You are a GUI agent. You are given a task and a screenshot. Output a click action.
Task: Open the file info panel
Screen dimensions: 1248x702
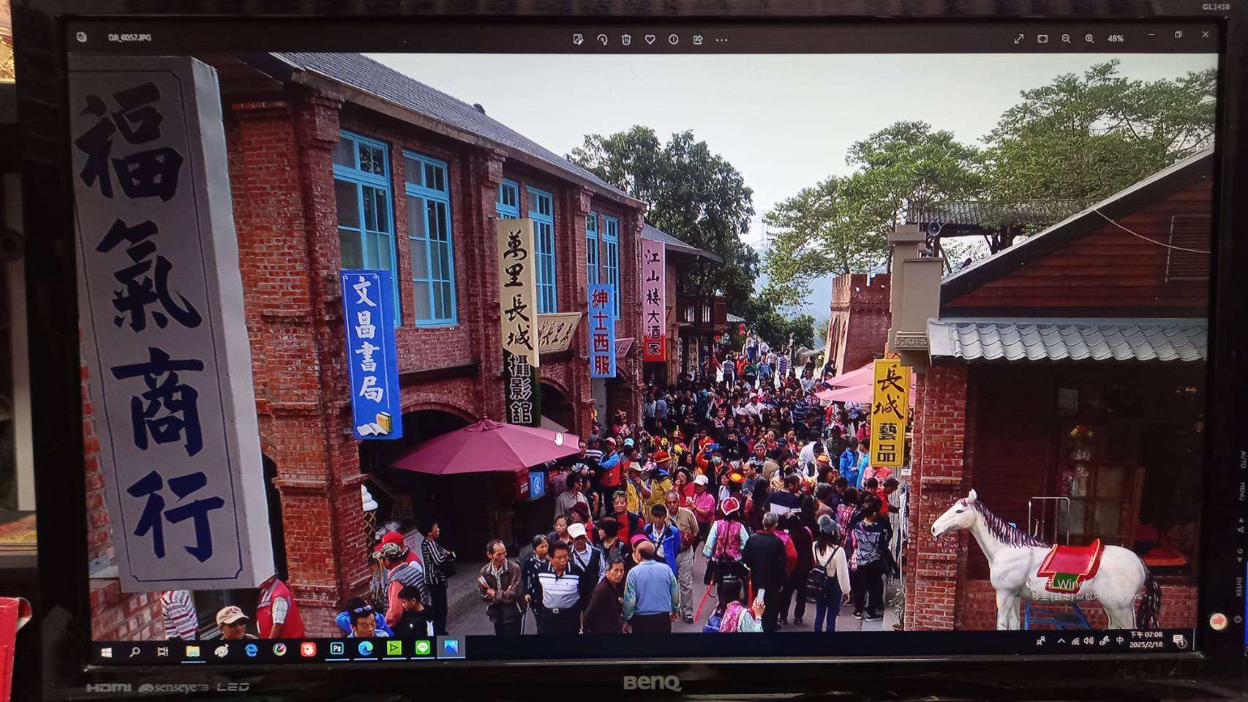click(x=674, y=39)
